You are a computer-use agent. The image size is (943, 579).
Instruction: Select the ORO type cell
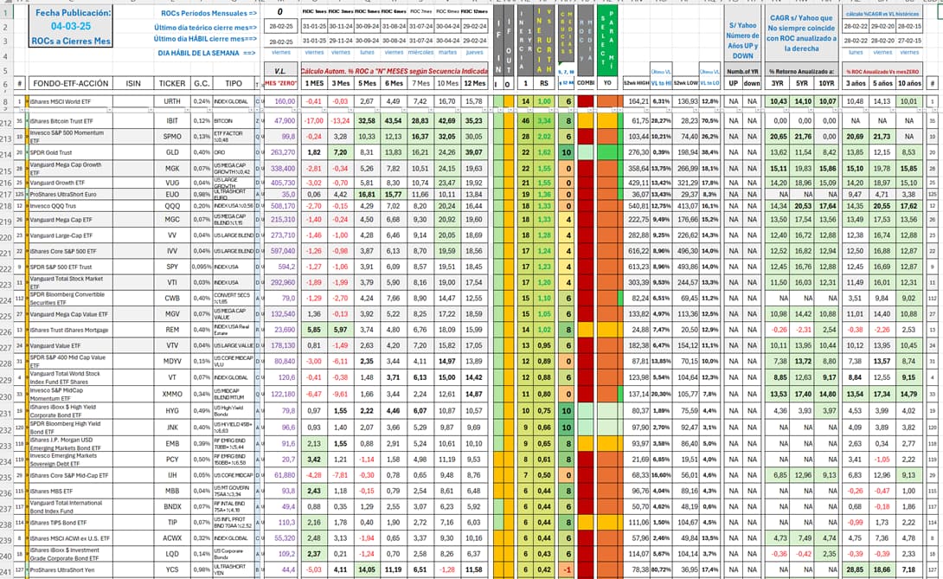pyautogui.click(x=234, y=153)
